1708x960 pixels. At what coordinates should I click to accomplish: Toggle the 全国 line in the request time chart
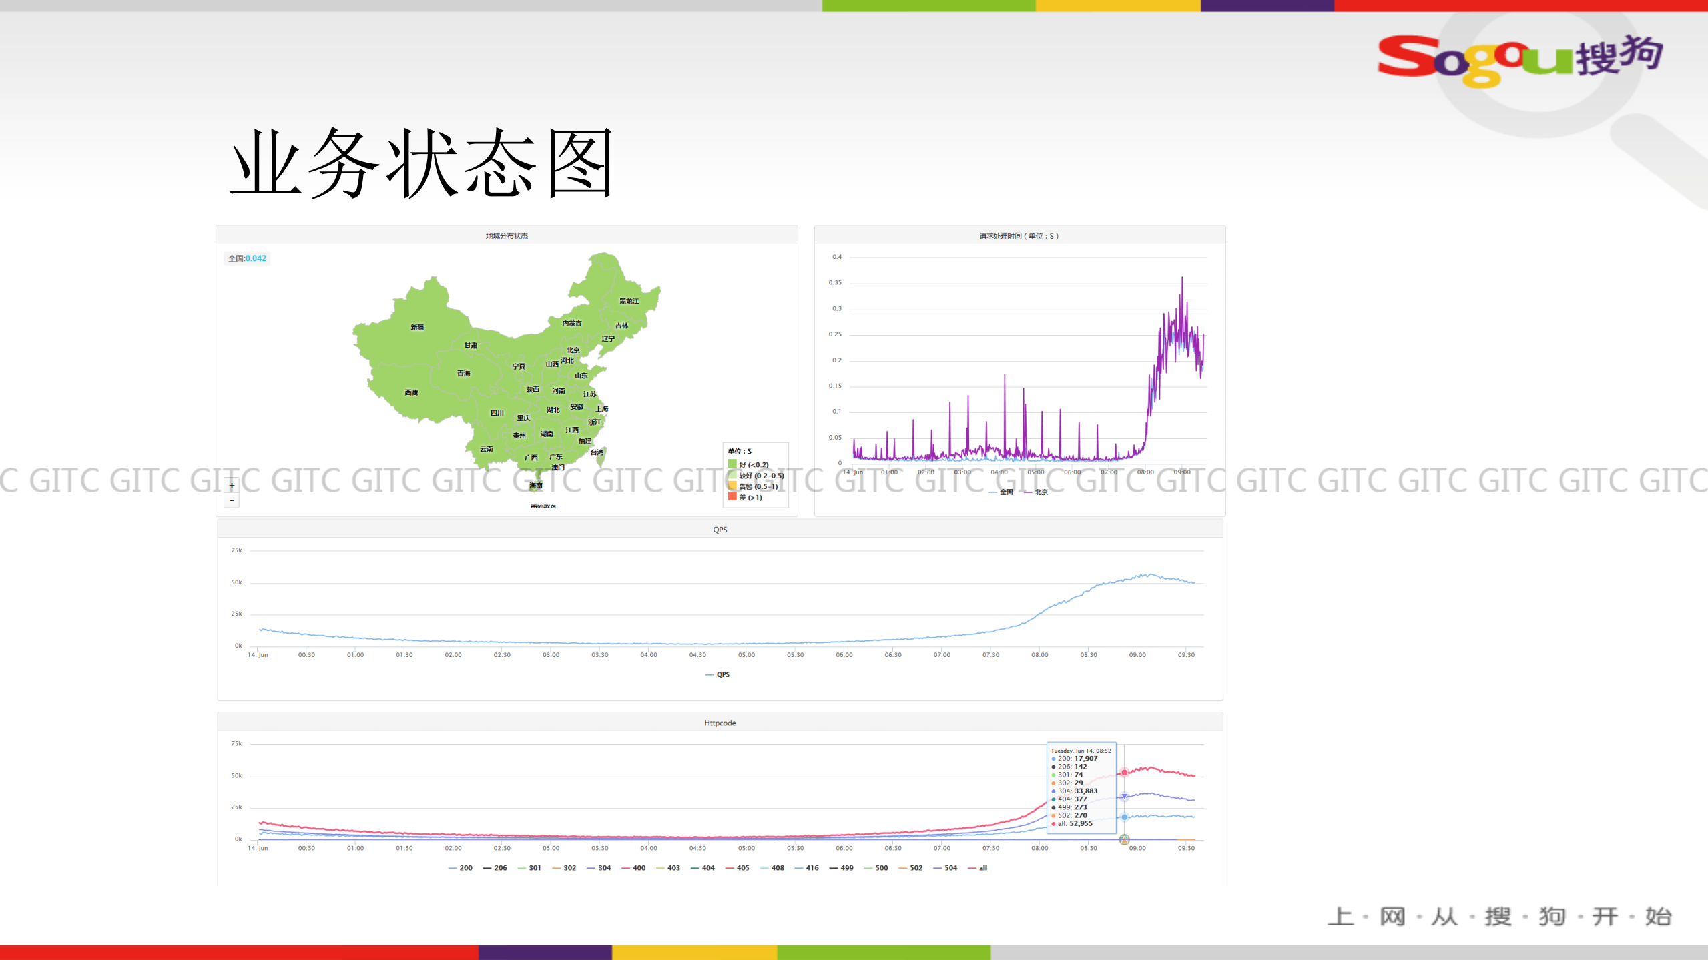(1003, 490)
